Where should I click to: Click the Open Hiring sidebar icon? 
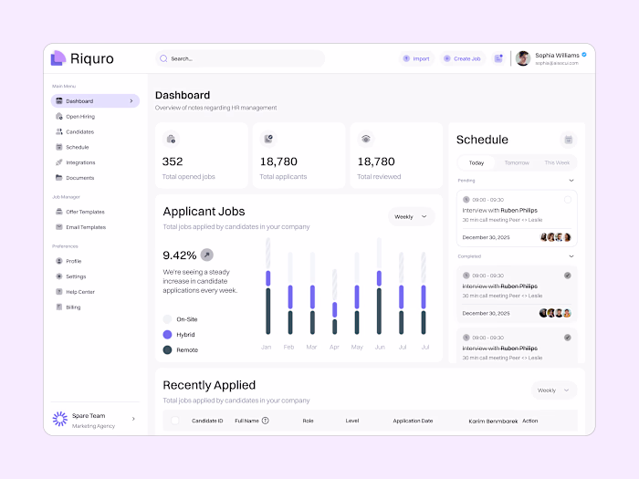coord(59,117)
